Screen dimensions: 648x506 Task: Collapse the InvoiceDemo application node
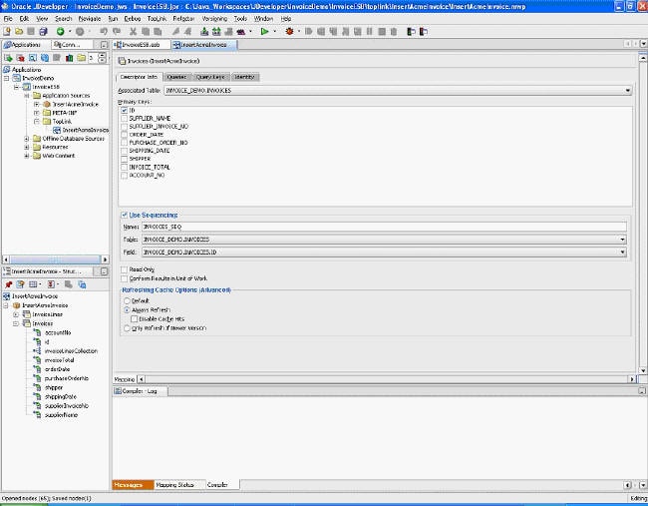pos(7,78)
